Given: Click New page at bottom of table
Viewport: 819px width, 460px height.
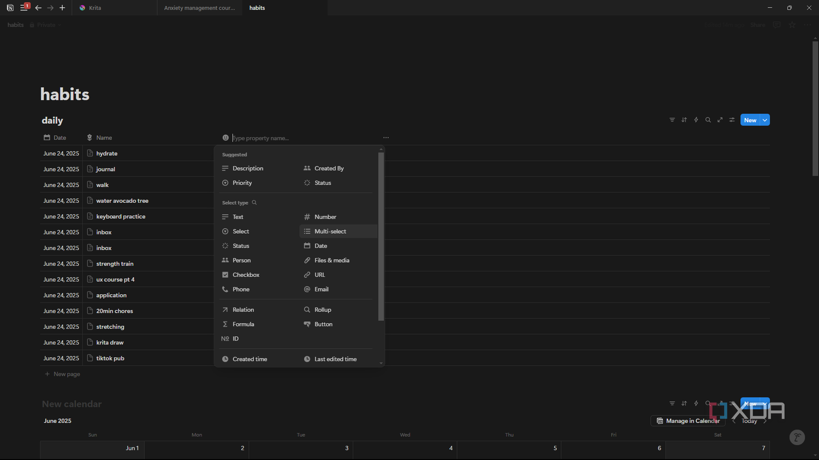Looking at the screenshot, I should (x=63, y=374).
